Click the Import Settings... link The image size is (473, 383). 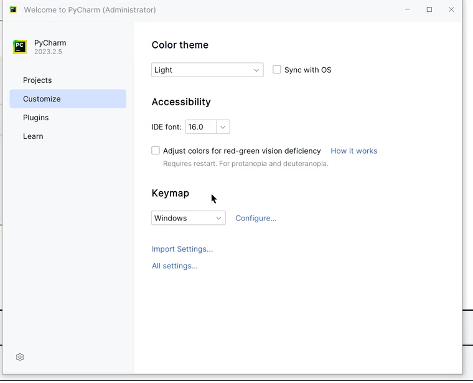tap(182, 249)
